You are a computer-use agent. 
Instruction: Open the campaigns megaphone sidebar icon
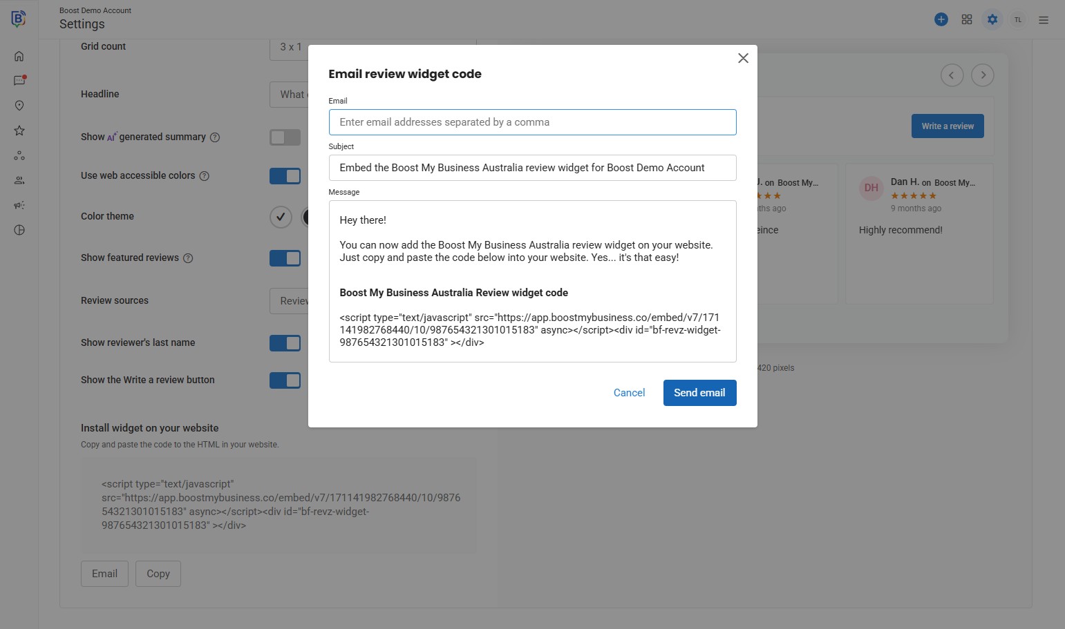click(x=19, y=205)
